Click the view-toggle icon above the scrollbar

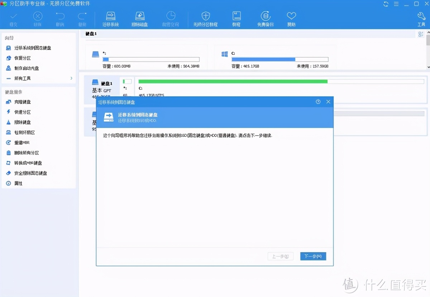click(421, 34)
